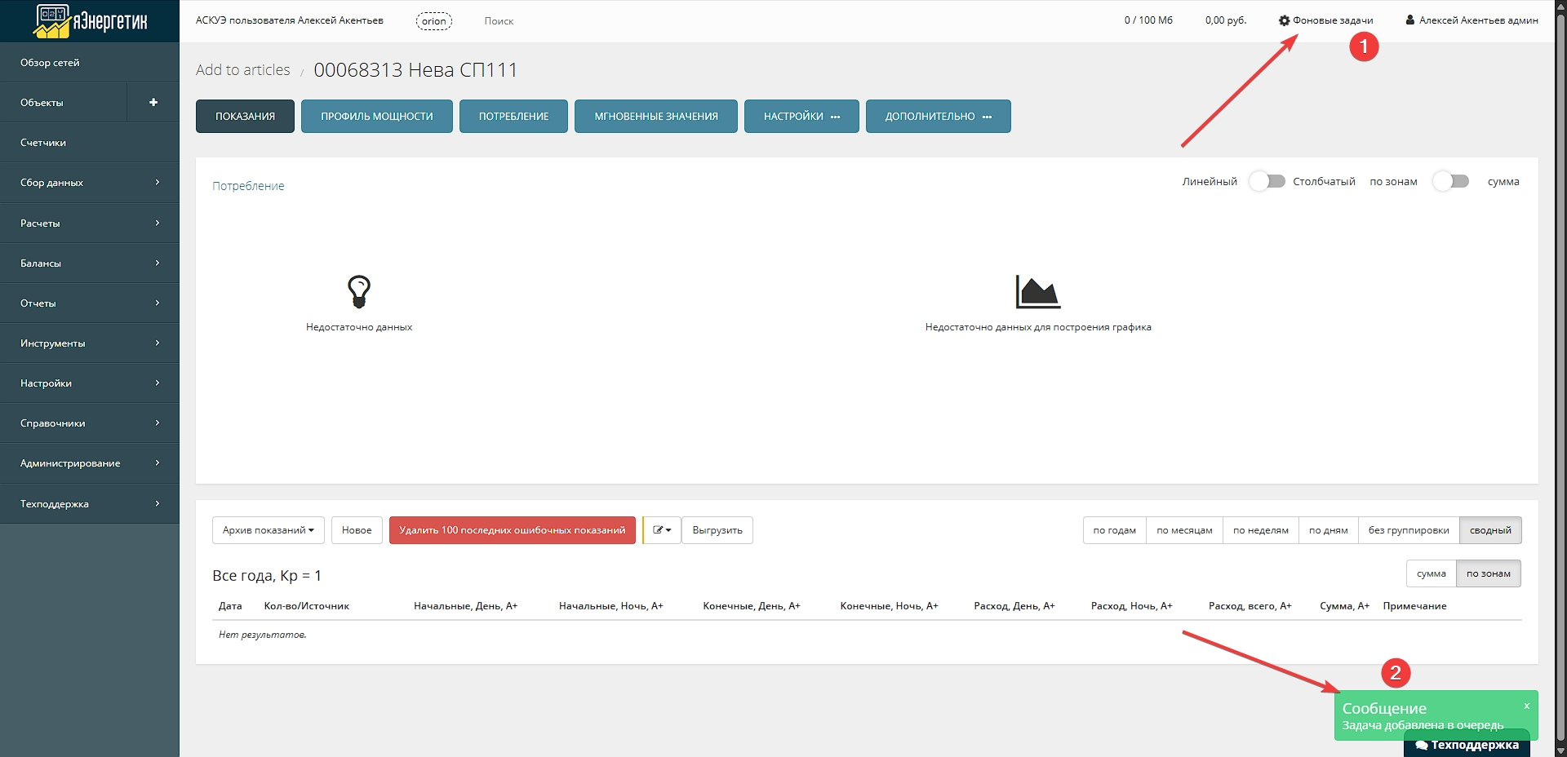Image resolution: width=1567 pixels, height=757 pixels.
Task: Click the edit pencil dropdown button
Action: [x=662, y=530]
